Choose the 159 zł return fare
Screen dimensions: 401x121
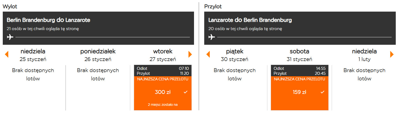(x=299, y=92)
